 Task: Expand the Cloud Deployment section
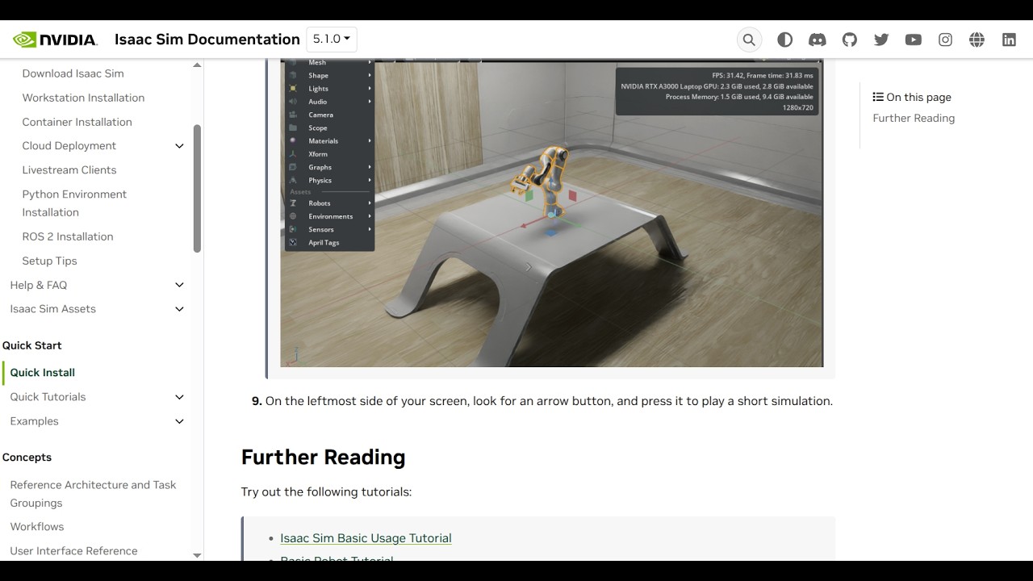tap(179, 146)
